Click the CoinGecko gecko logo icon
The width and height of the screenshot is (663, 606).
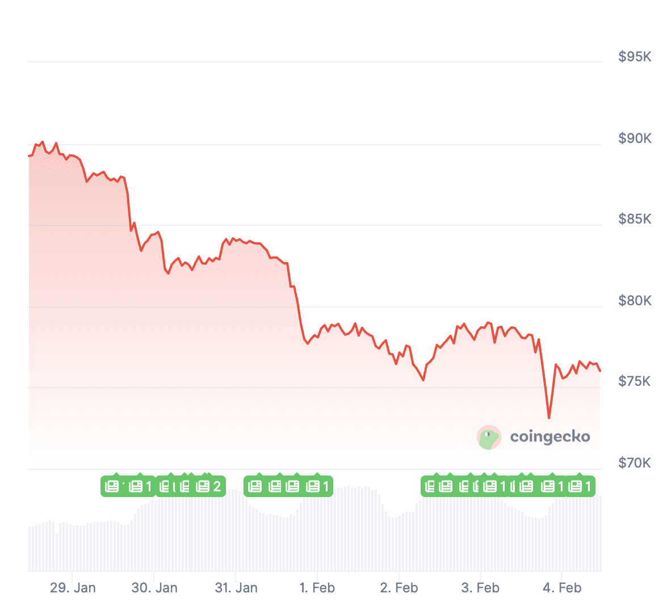pyautogui.click(x=489, y=437)
